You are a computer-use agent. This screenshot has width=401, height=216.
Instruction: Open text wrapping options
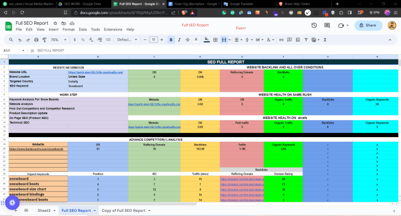coord(259,40)
